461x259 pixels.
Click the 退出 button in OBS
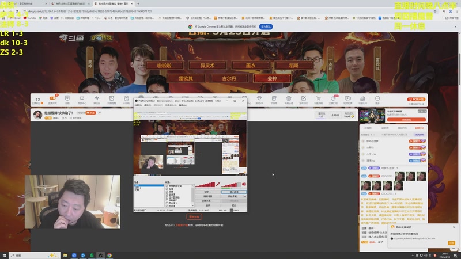point(234,205)
